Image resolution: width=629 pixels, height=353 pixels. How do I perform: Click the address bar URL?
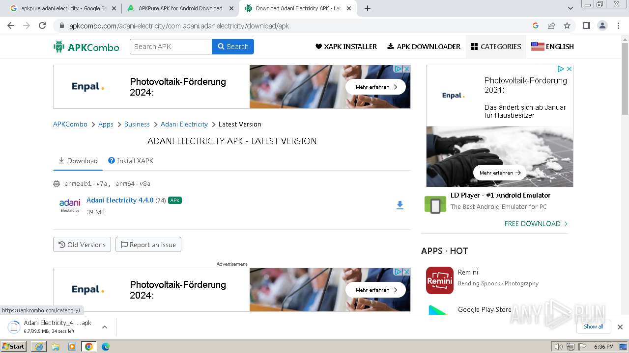pyautogui.click(x=179, y=25)
